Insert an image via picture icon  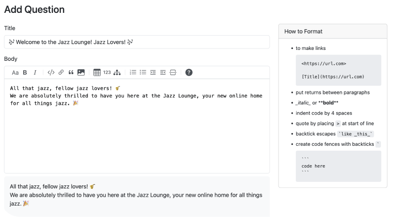pyautogui.click(x=81, y=72)
